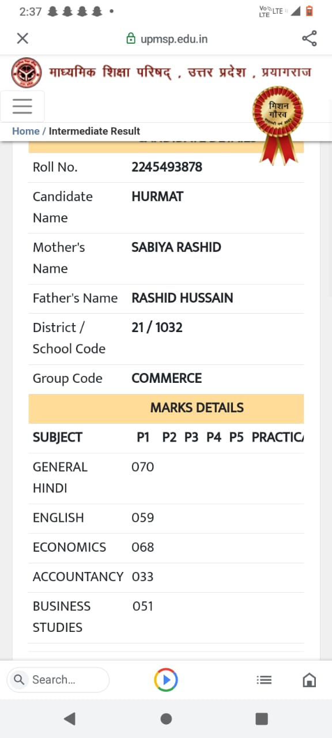Tap the share icon in top bar
Viewport: 332px width, 738px height.
click(310, 39)
